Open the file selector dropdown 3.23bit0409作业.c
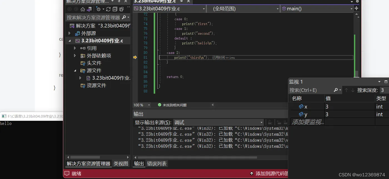 tap(169, 9)
